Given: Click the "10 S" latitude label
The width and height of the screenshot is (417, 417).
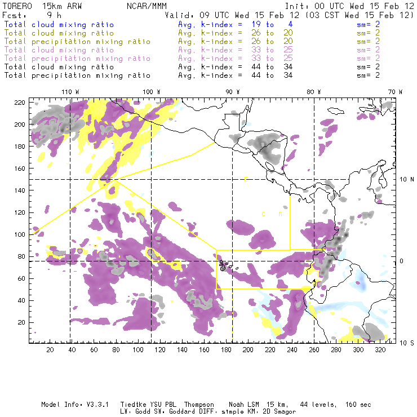Looking at the screenshot, I should pos(407,343).
